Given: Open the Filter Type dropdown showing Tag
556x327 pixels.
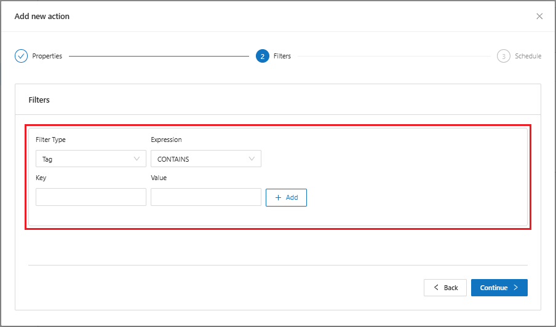Looking at the screenshot, I should [90, 159].
